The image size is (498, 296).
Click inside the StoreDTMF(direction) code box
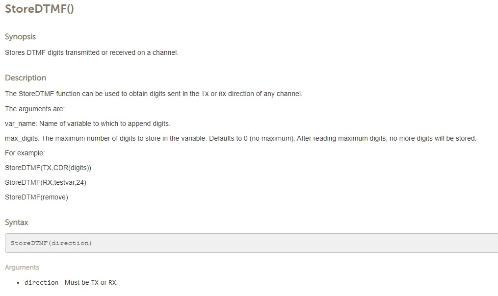coord(251,243)
